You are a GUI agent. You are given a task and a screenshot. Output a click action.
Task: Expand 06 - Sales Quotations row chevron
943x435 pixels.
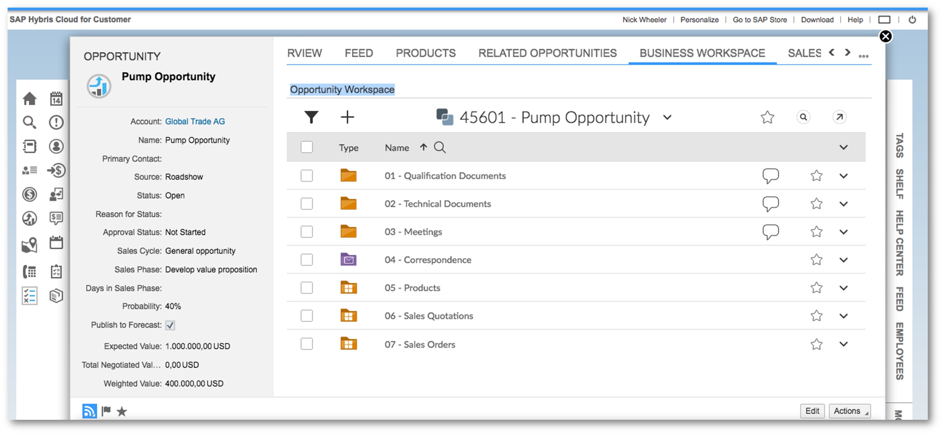pos(844,316)
